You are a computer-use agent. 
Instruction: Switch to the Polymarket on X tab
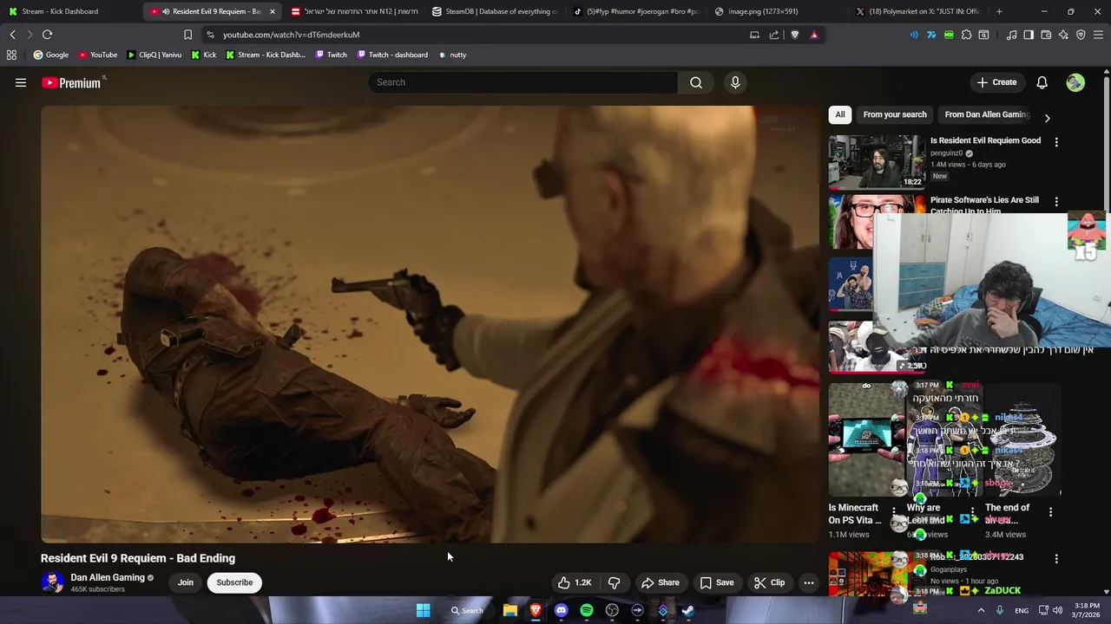click(x=918, y=11)
